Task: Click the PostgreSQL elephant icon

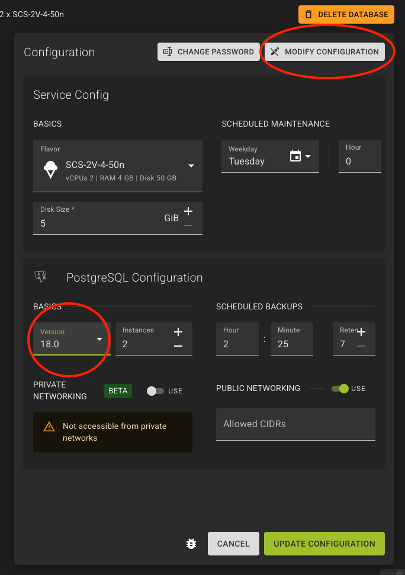Action: pyautogui.click(x=40, y=276)
